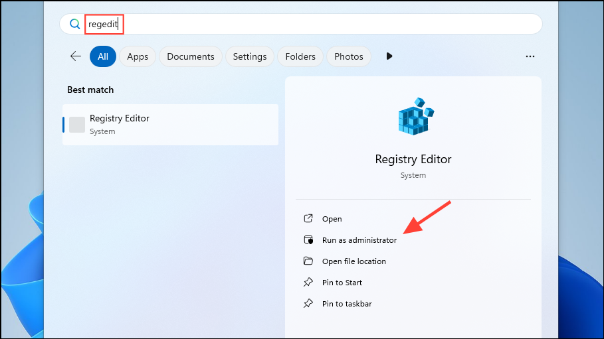Open the three-dot options menu
This screenshot has height=339, width=604.
[530, 56]
